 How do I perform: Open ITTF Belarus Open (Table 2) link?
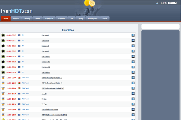coord(52,83)
